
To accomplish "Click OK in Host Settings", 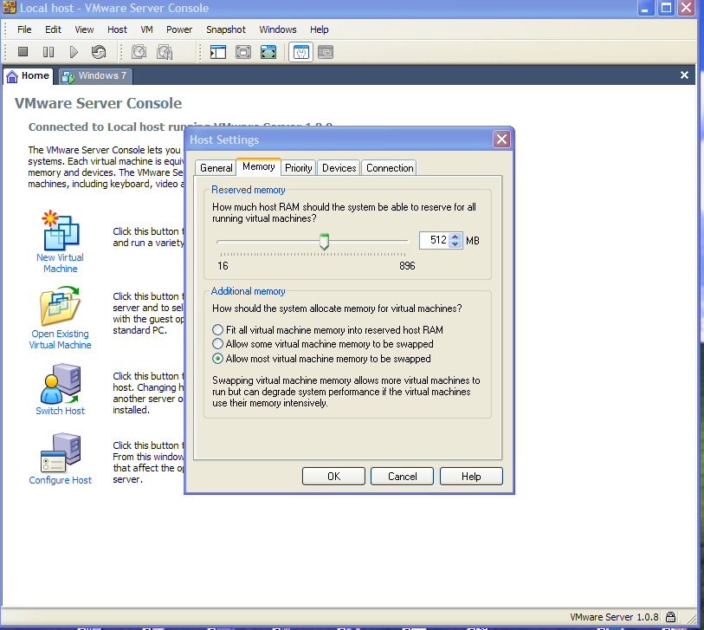I will [333, 477].
